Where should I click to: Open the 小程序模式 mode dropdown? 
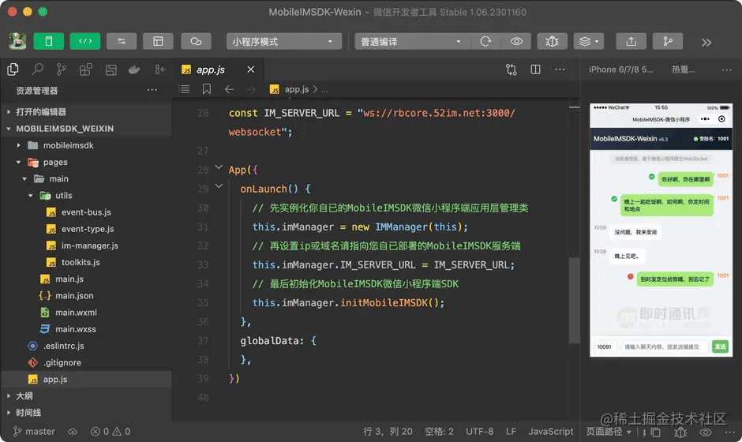[284, 42]
